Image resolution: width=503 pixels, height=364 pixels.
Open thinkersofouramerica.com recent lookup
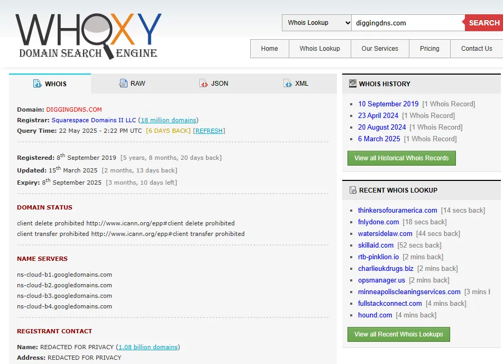pos(397,210)
